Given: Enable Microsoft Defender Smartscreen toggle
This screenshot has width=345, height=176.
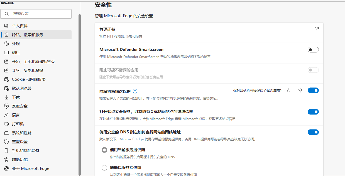Looking at the screenshot, I should [313, 50].
